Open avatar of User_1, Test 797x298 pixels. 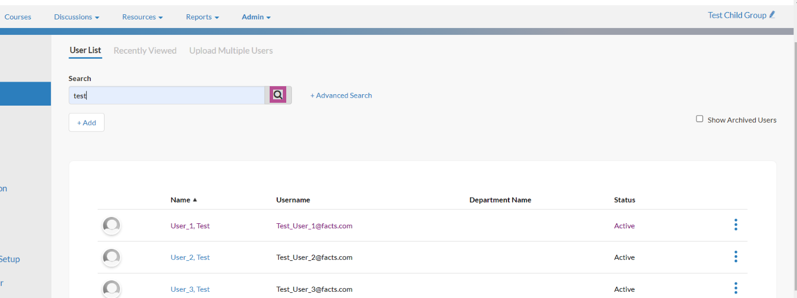[x=111, y=225]
